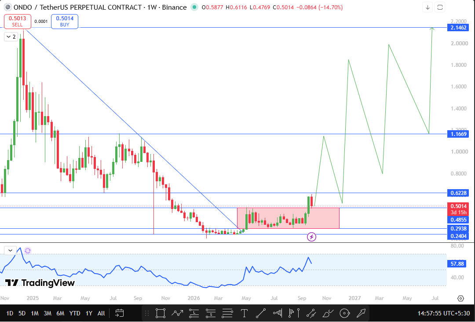Click the down-arrow button at top right
Viewport: 475px width, 322px height.
point(427,7)
